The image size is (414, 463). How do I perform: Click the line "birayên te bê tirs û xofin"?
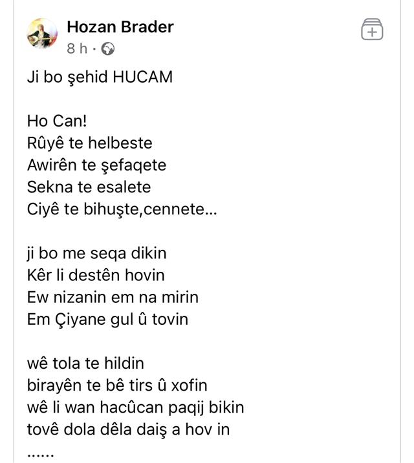(x=117, y=386)
